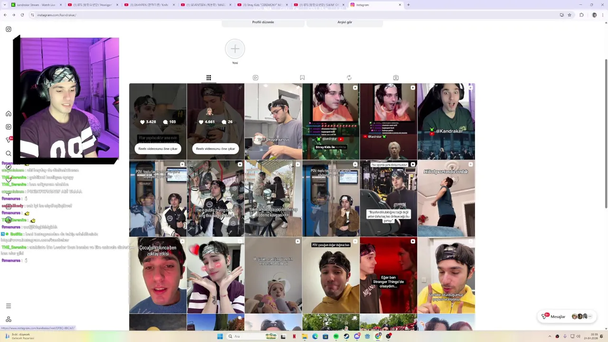
Task: Open 'Yakın arkadaşla yapılan hesap ödeme kavgası' reel
Action: click(x=273, y=199)
